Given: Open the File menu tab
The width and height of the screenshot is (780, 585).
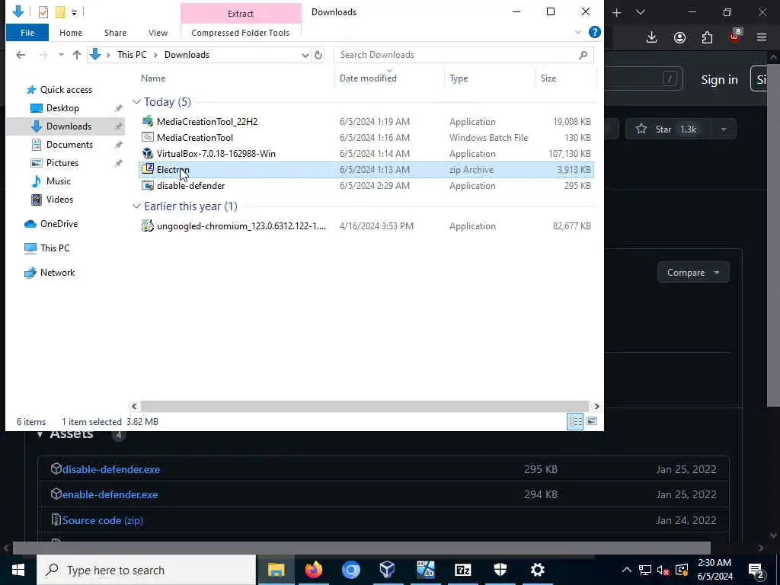Looking at the screenshot, I should point(27,33).
